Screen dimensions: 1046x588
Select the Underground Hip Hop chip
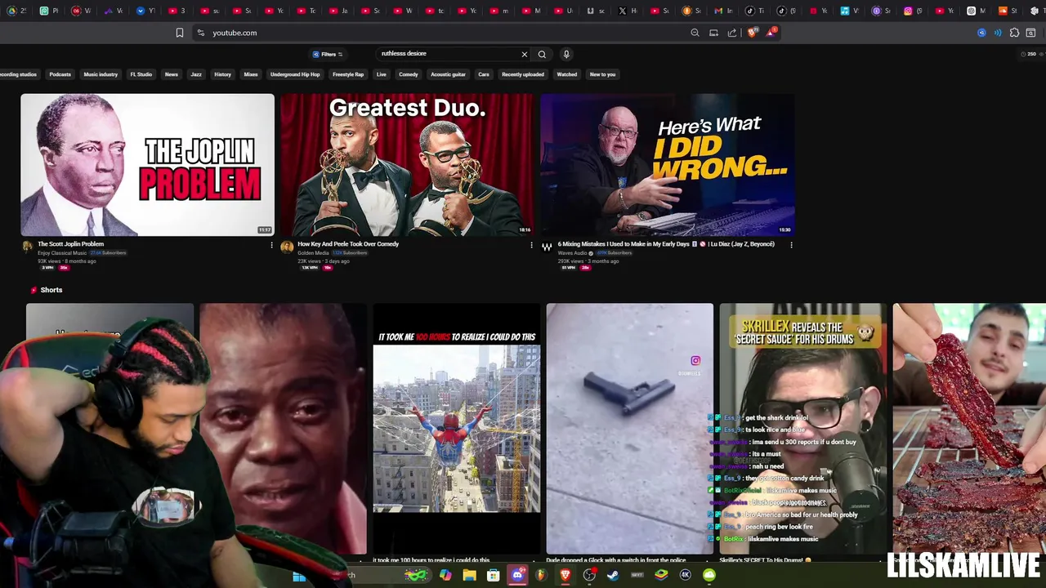(295, 74)
